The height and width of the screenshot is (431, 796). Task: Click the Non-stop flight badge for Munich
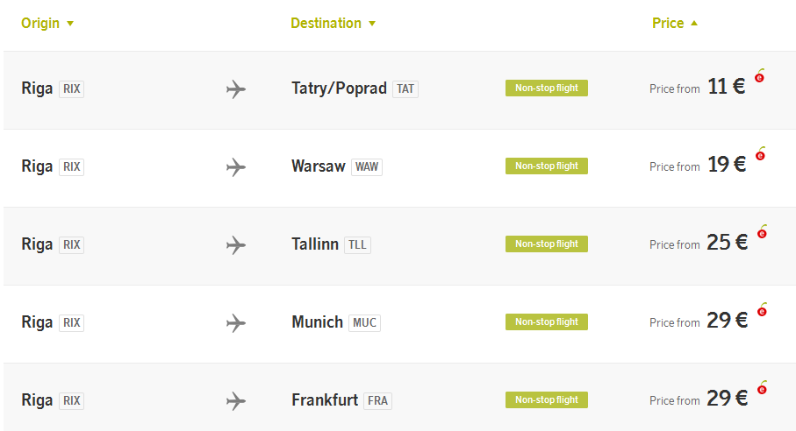coord(547,322)
